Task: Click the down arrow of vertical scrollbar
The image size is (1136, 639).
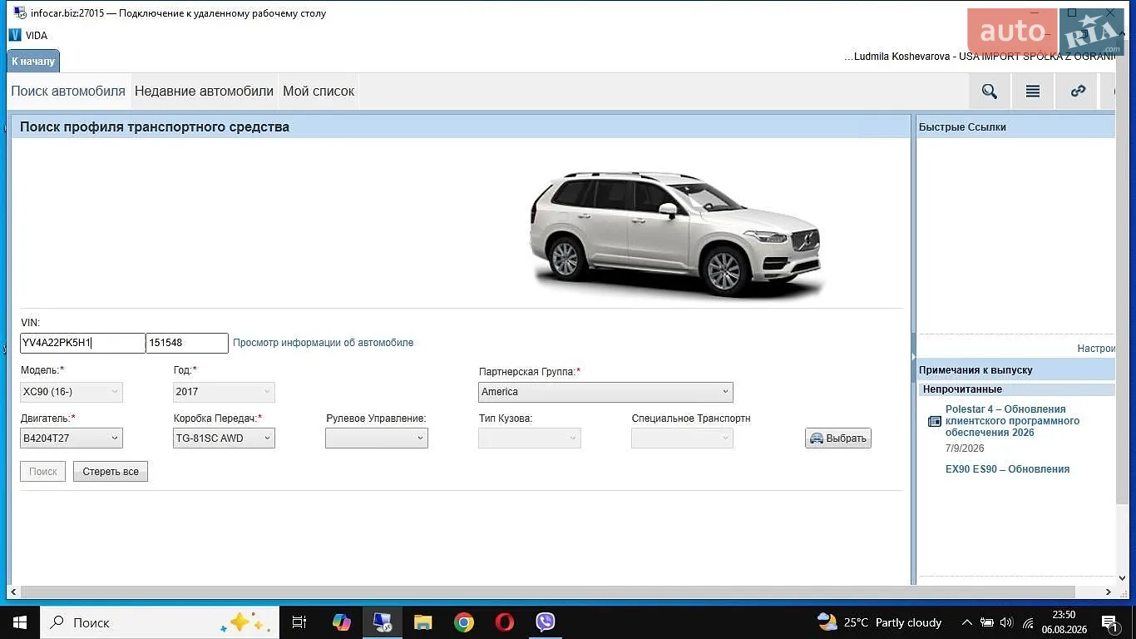Action: click(1122, 578)
